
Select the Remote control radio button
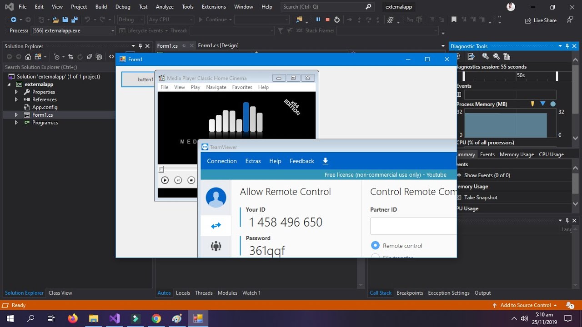coord(375,245)
